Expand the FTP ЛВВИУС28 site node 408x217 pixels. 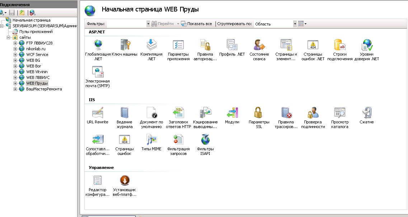(15, 43)
